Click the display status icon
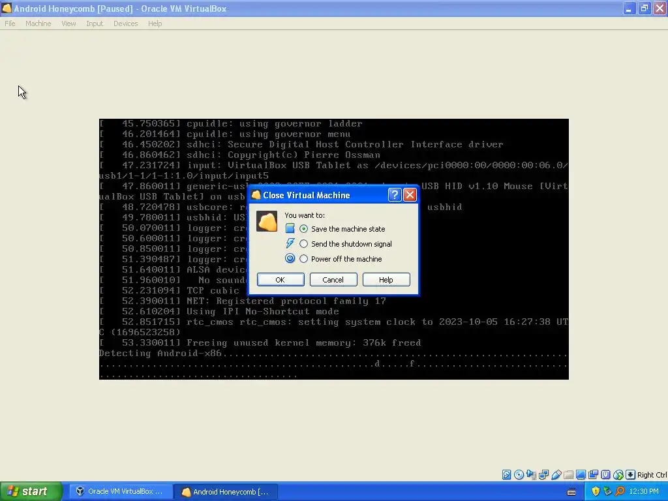This screenshot has width=668, height=501. [581, 475]
